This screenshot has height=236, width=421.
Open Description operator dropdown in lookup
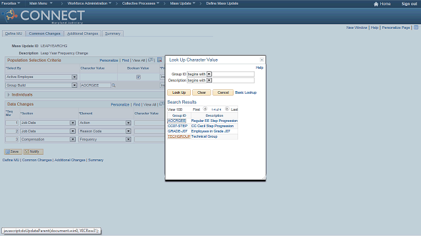click(209, 80)
